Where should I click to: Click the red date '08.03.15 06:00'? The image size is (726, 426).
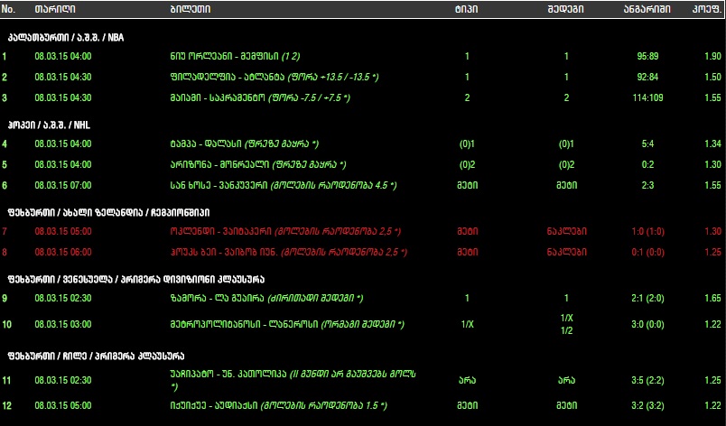click(x=63, y=252)
